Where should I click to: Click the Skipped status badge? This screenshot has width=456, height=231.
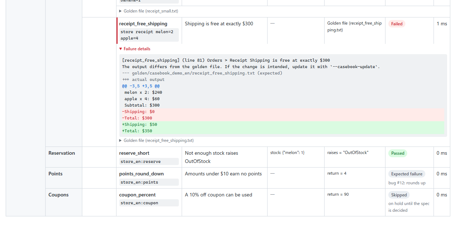click(x=399, y=195)
